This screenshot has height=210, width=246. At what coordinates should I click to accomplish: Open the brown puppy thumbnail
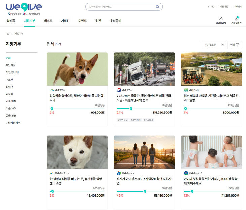(x=77, y=69)
